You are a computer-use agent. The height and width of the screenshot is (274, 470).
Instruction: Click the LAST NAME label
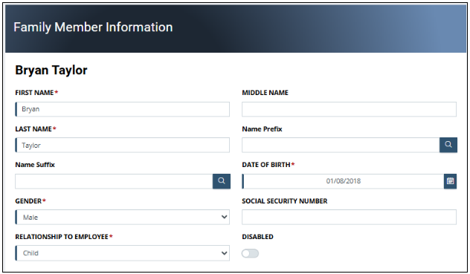point(33,129)
